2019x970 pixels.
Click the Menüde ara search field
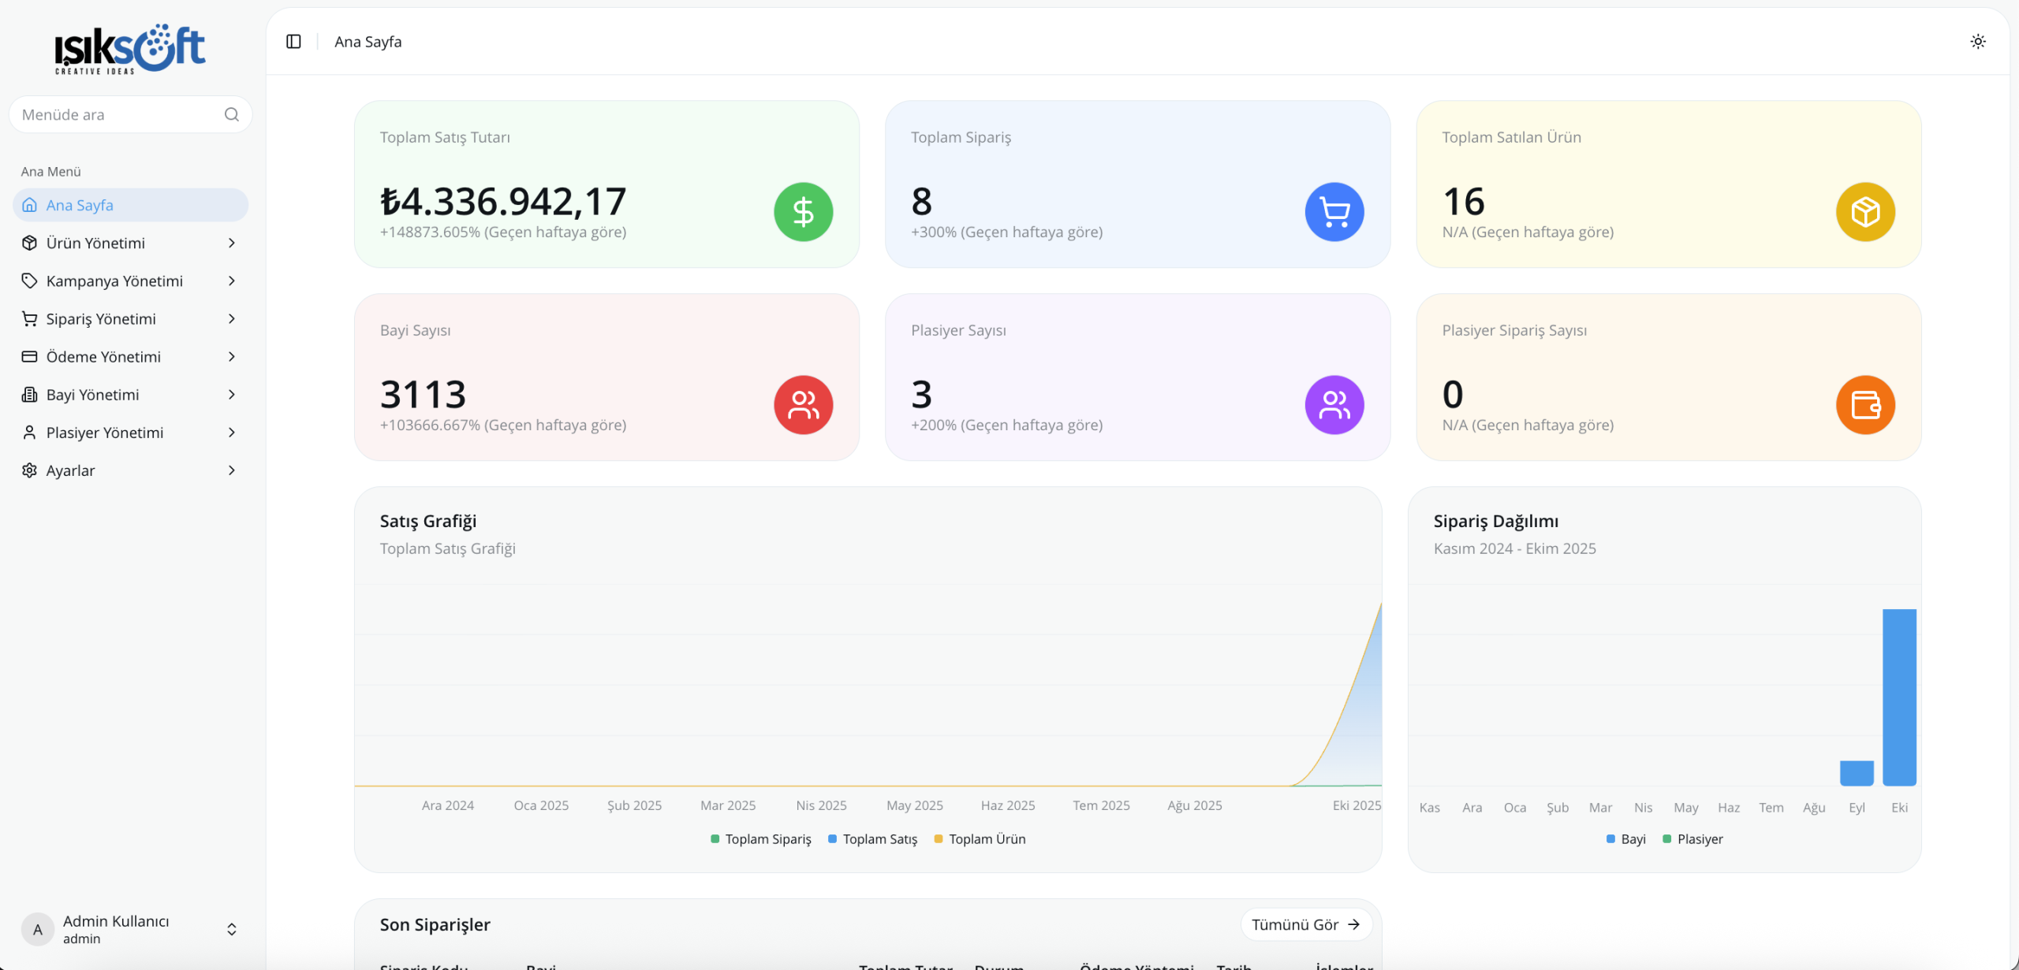(118, 115)
